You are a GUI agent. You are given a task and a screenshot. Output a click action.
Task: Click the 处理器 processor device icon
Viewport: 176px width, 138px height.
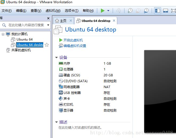61,69
